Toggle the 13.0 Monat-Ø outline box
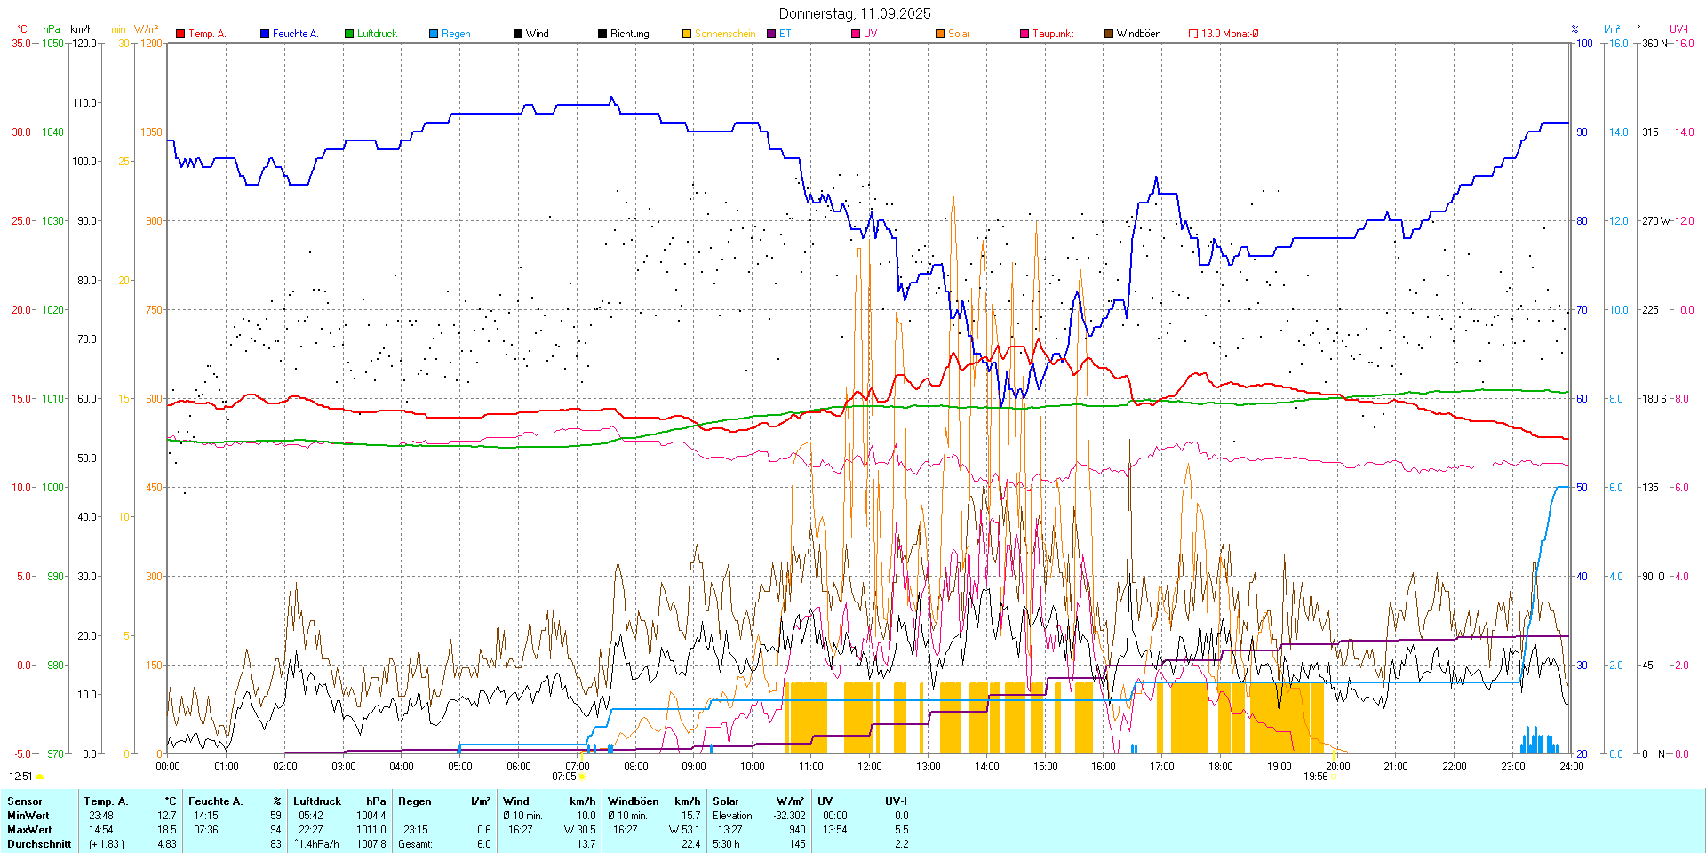The image size is (1706, 853). click(1193, 34)
